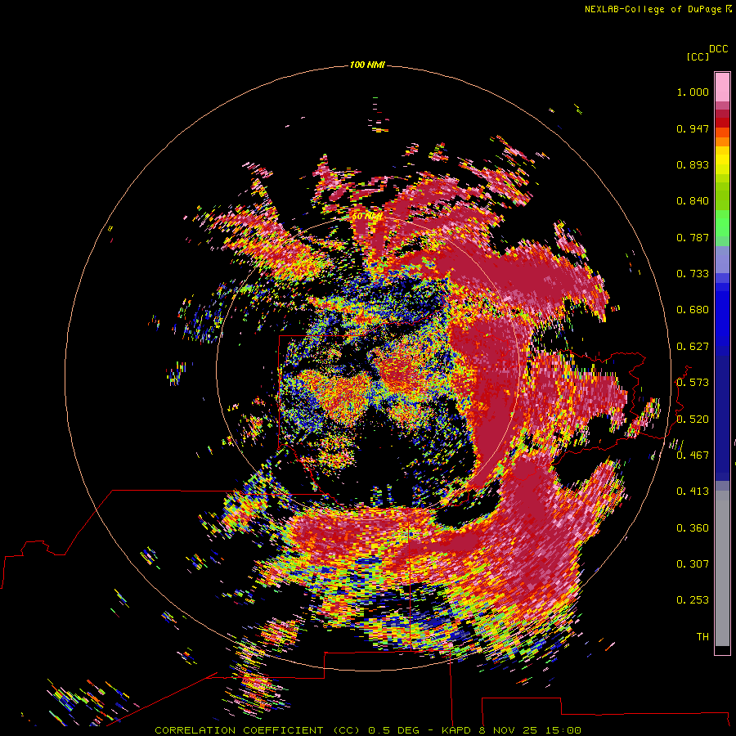This screenshot has width=736, height=736.
Task: Click the 0.467 legend value
Action: (693, 456)
